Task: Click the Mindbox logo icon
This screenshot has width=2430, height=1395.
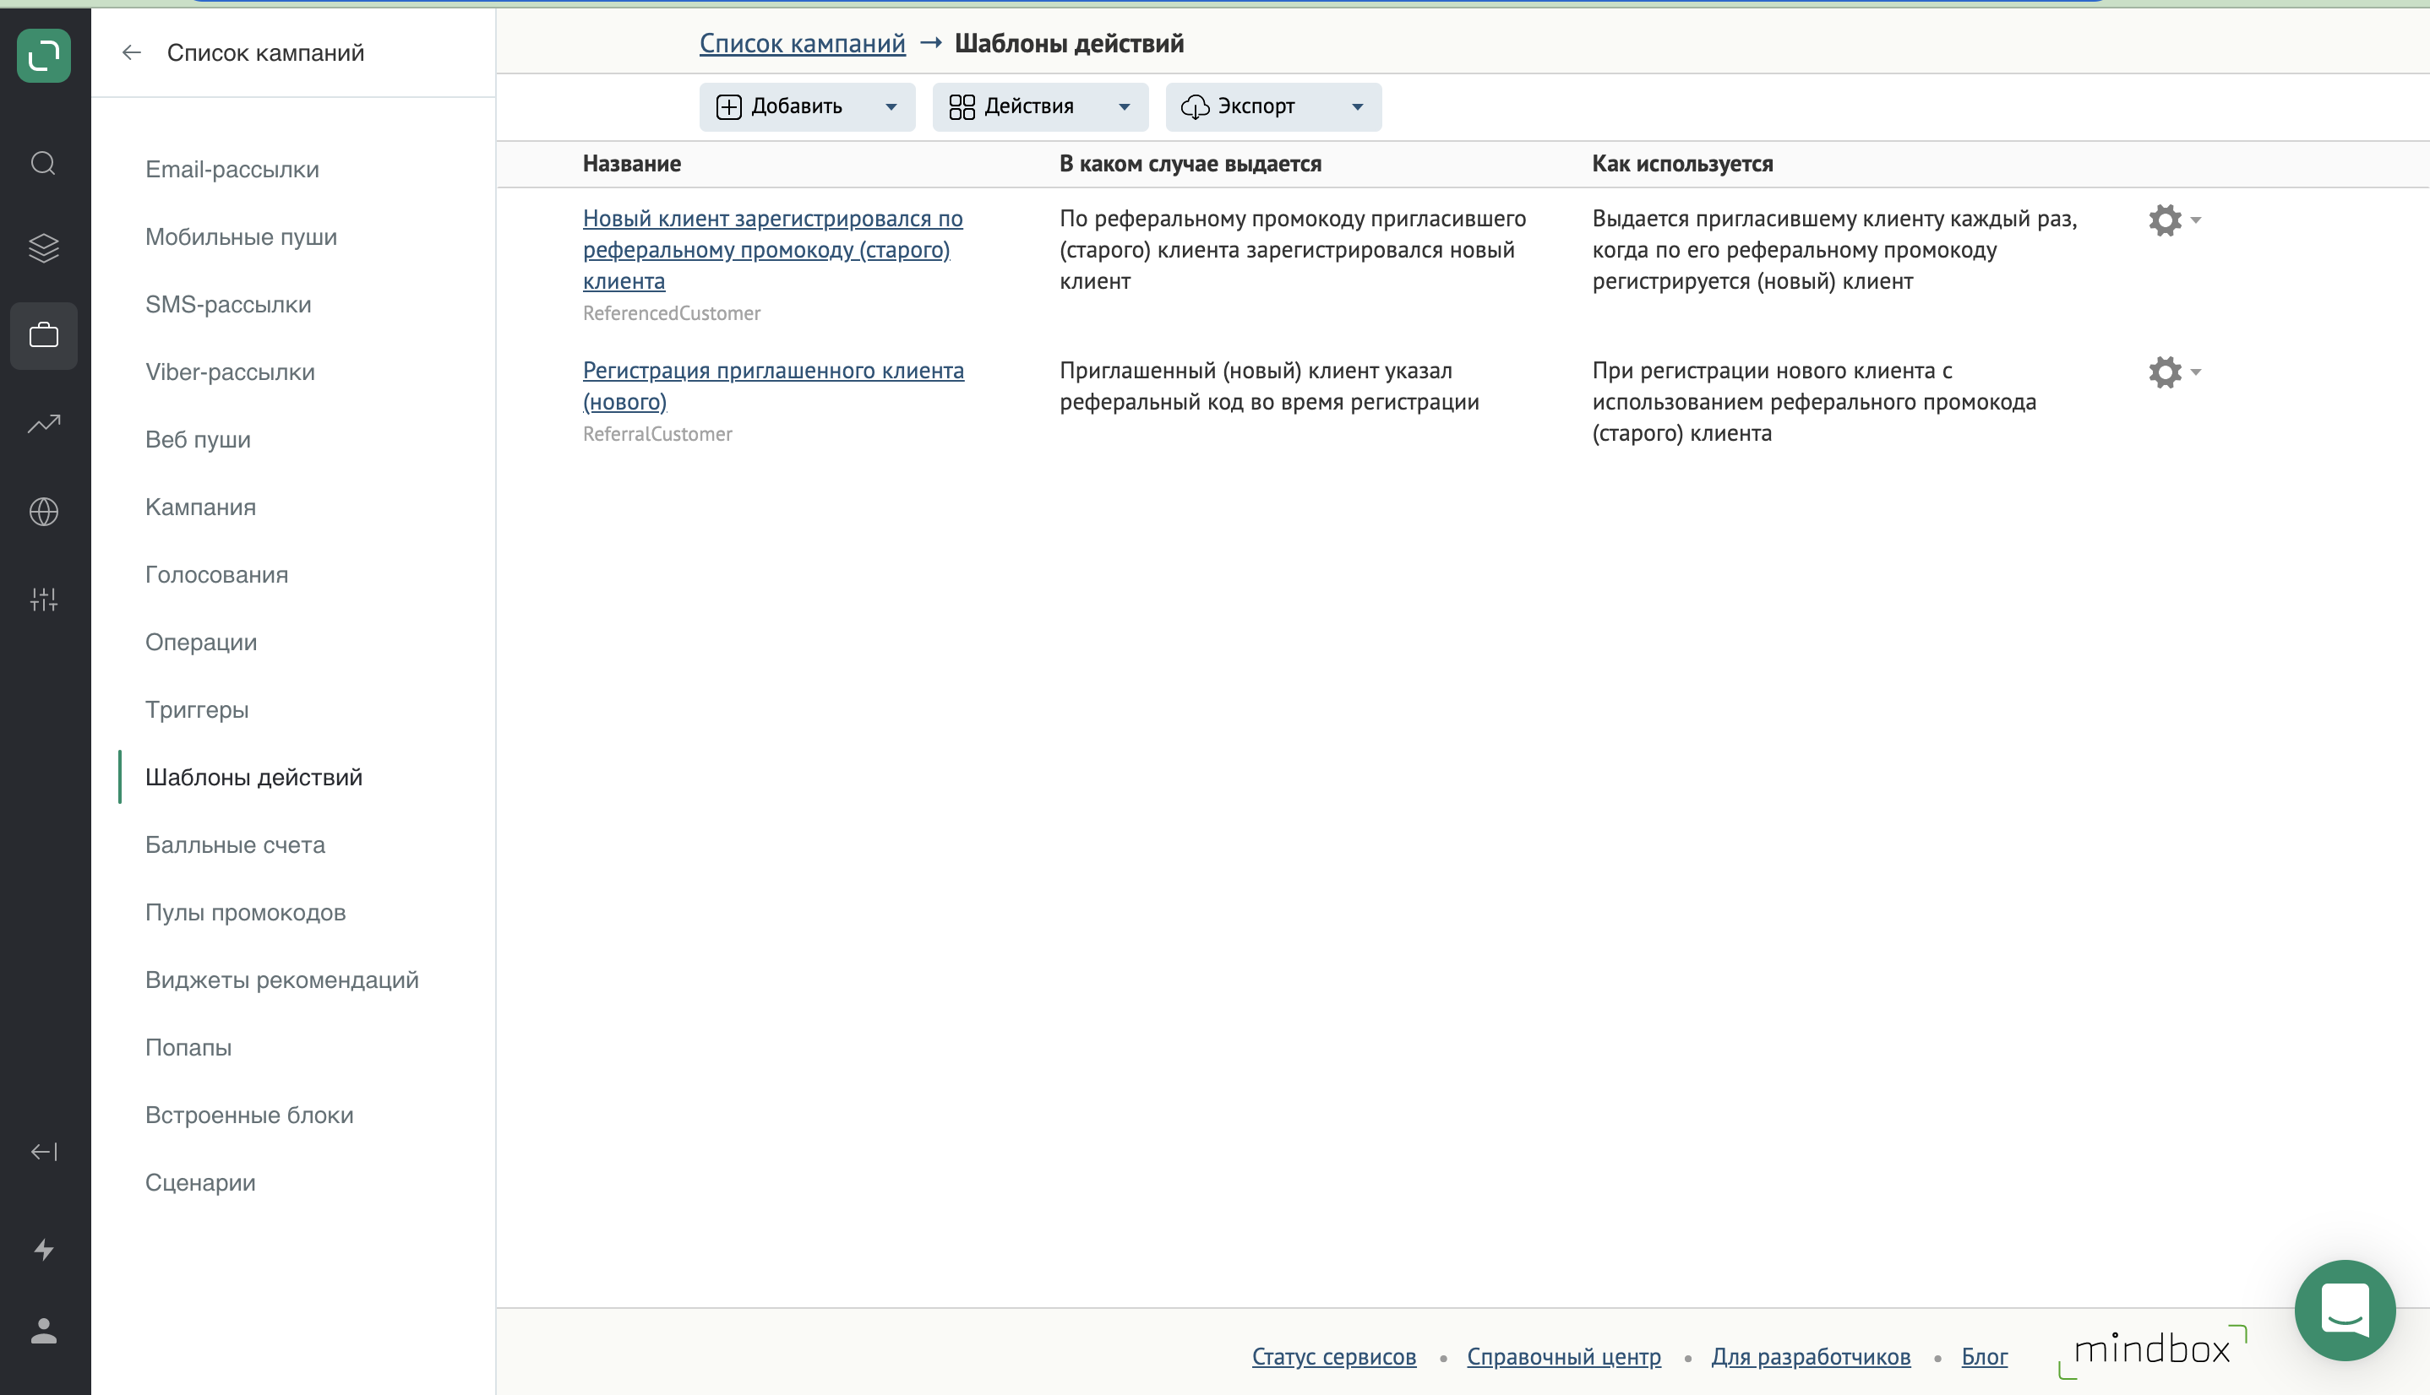Action: pos(44,56)
